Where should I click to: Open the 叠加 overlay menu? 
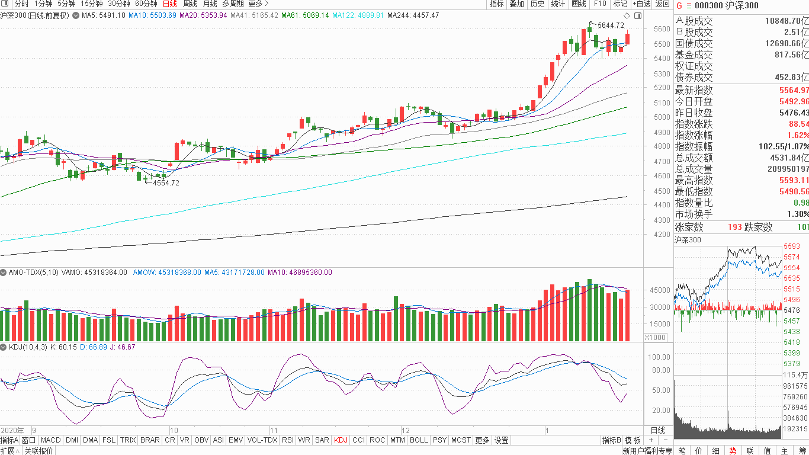pos(516,4)
